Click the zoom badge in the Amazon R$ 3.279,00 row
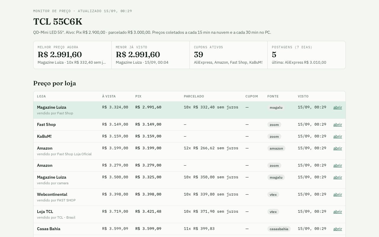 point(274,166)
